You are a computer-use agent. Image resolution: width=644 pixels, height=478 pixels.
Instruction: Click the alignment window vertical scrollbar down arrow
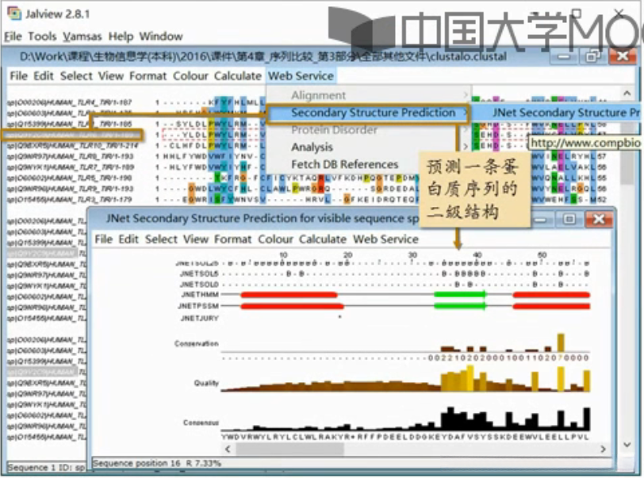coord(627,445)
